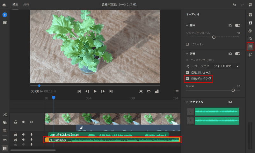This screenshot has height=153, width=255.
Task: Click the undo arrow in top bar
Action: [235, 5]
